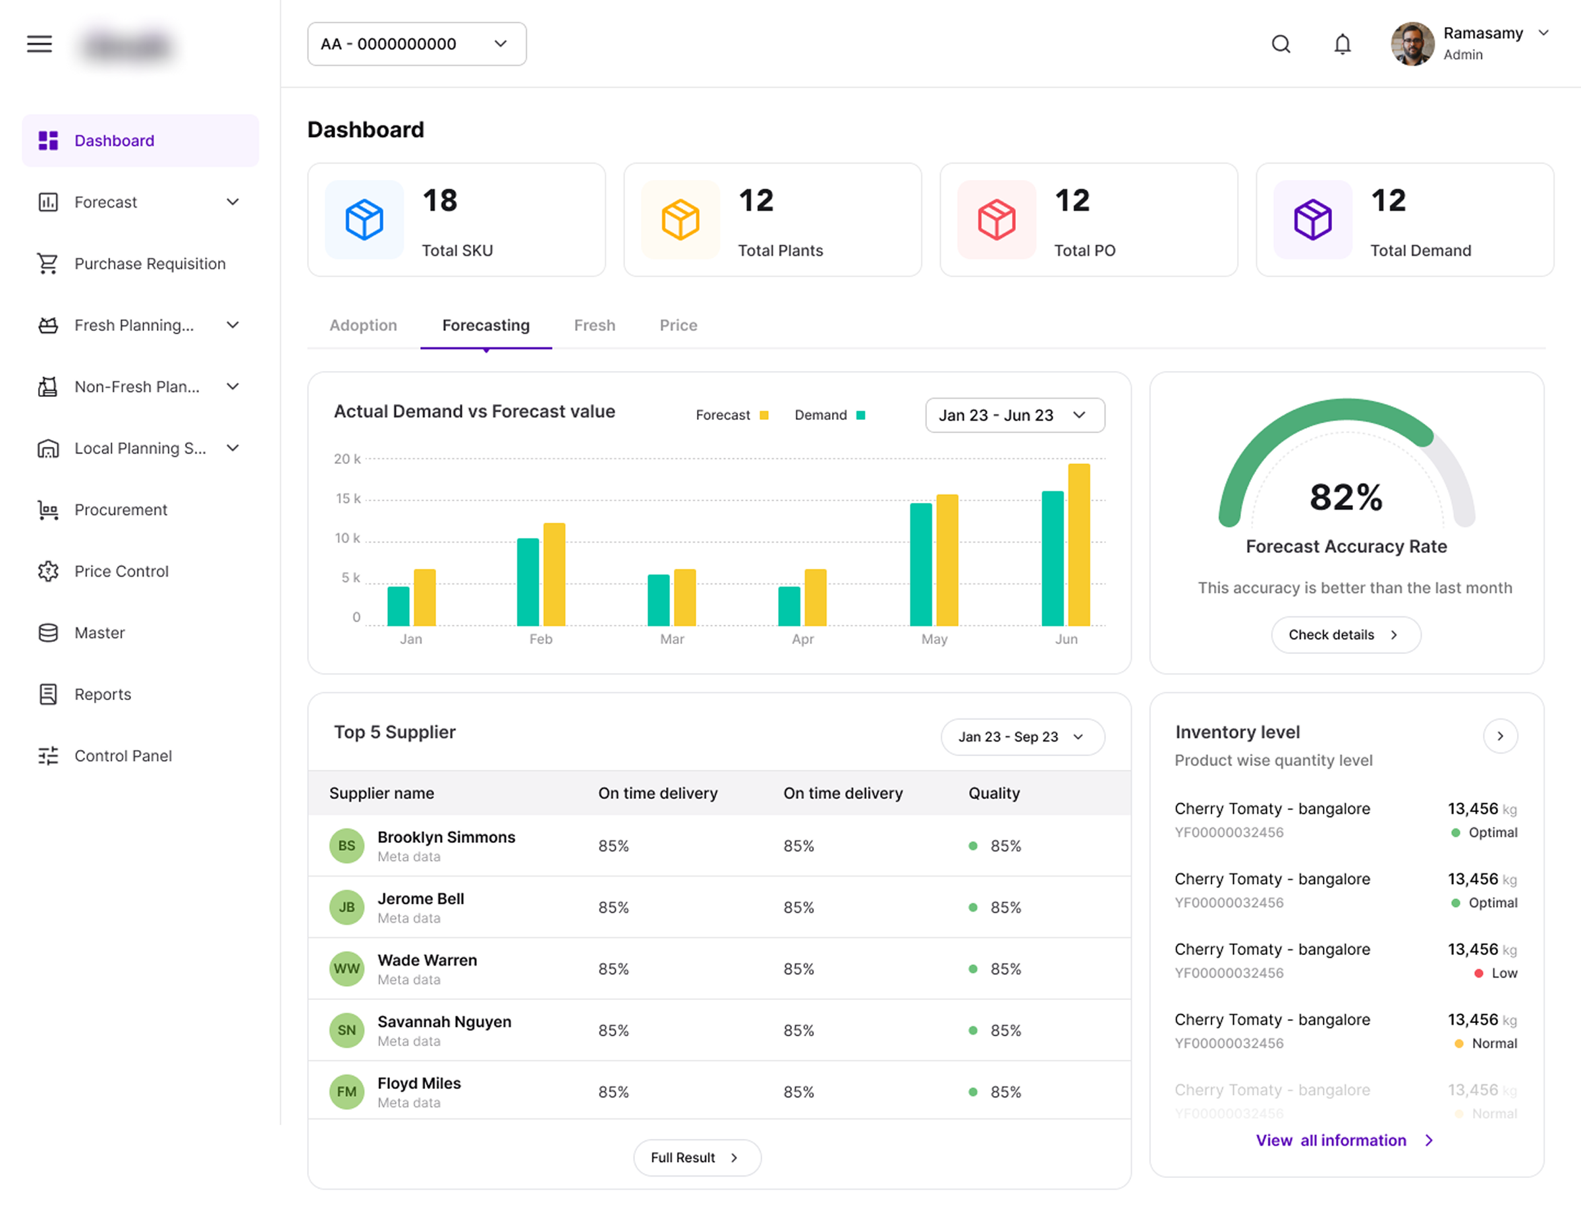Expand the Forecast sidebar submenu
The width and height of the screenshot is (1581, 1226).
click(233, 202)
